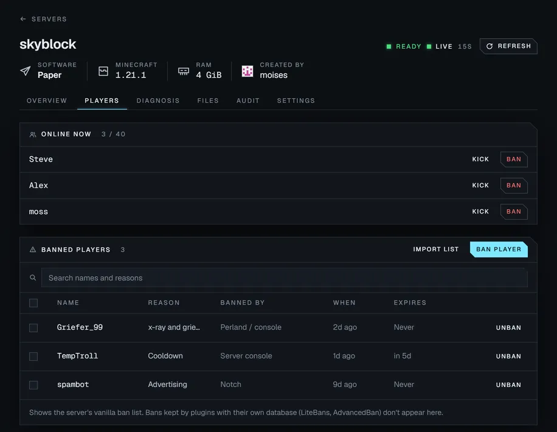The height and width of the screenshot is (432, 557).
Task: Click 'Perland / console' banned-by cell
Action: (x=251, y=327)
